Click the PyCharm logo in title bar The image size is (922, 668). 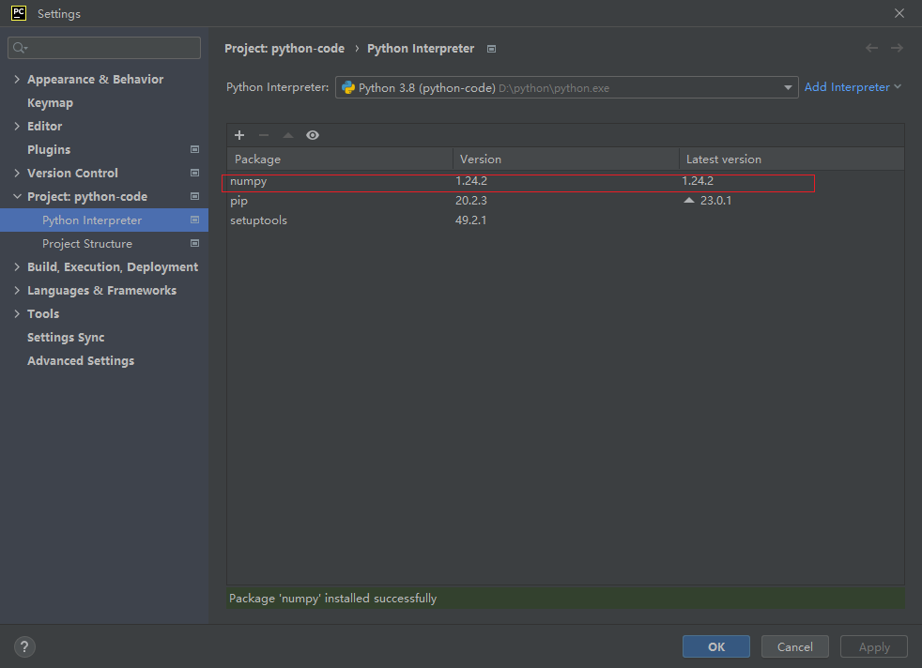(x=19, y=13)
